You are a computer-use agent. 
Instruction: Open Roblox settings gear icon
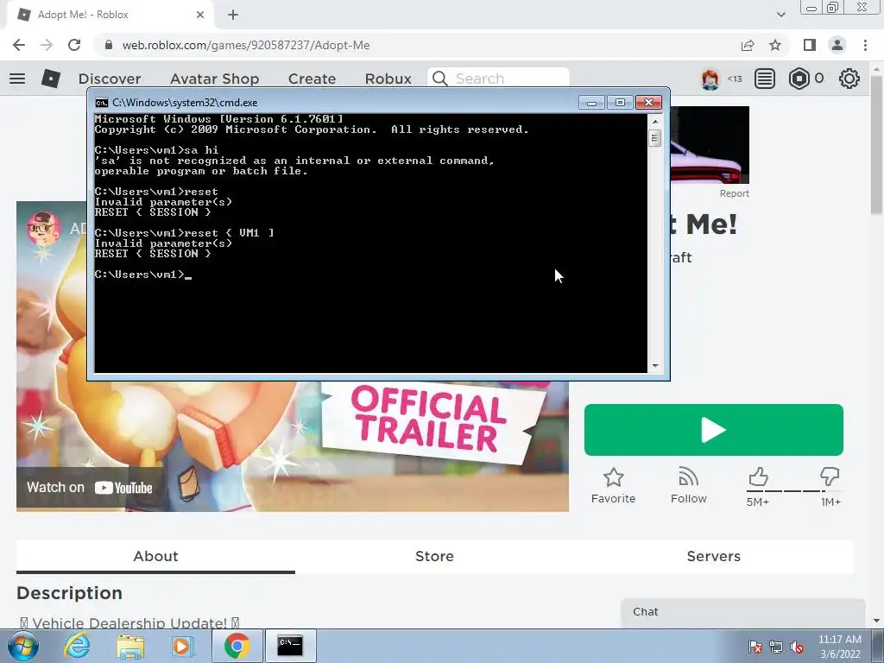click(x=849, y=79)
